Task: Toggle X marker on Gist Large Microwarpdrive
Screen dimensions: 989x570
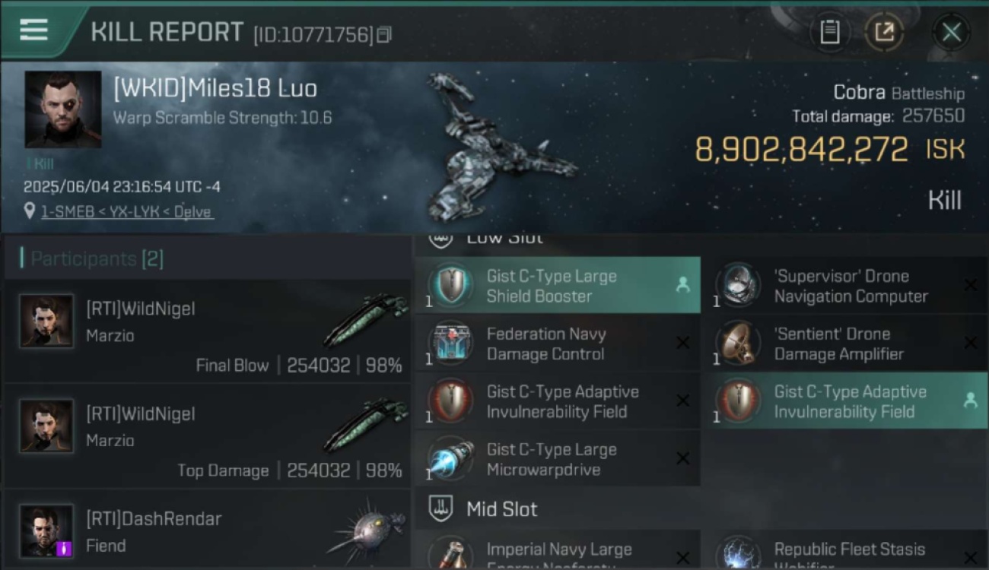Action: click(682, 459)
